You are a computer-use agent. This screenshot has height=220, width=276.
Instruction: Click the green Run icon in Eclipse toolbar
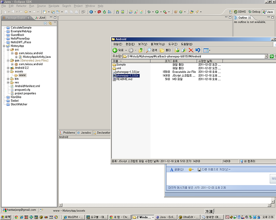pyautogui.click(x=157, y=12)
